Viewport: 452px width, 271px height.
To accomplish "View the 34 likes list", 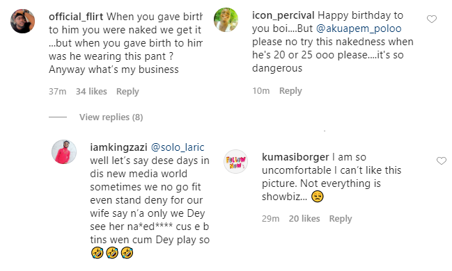I will 91,92.
